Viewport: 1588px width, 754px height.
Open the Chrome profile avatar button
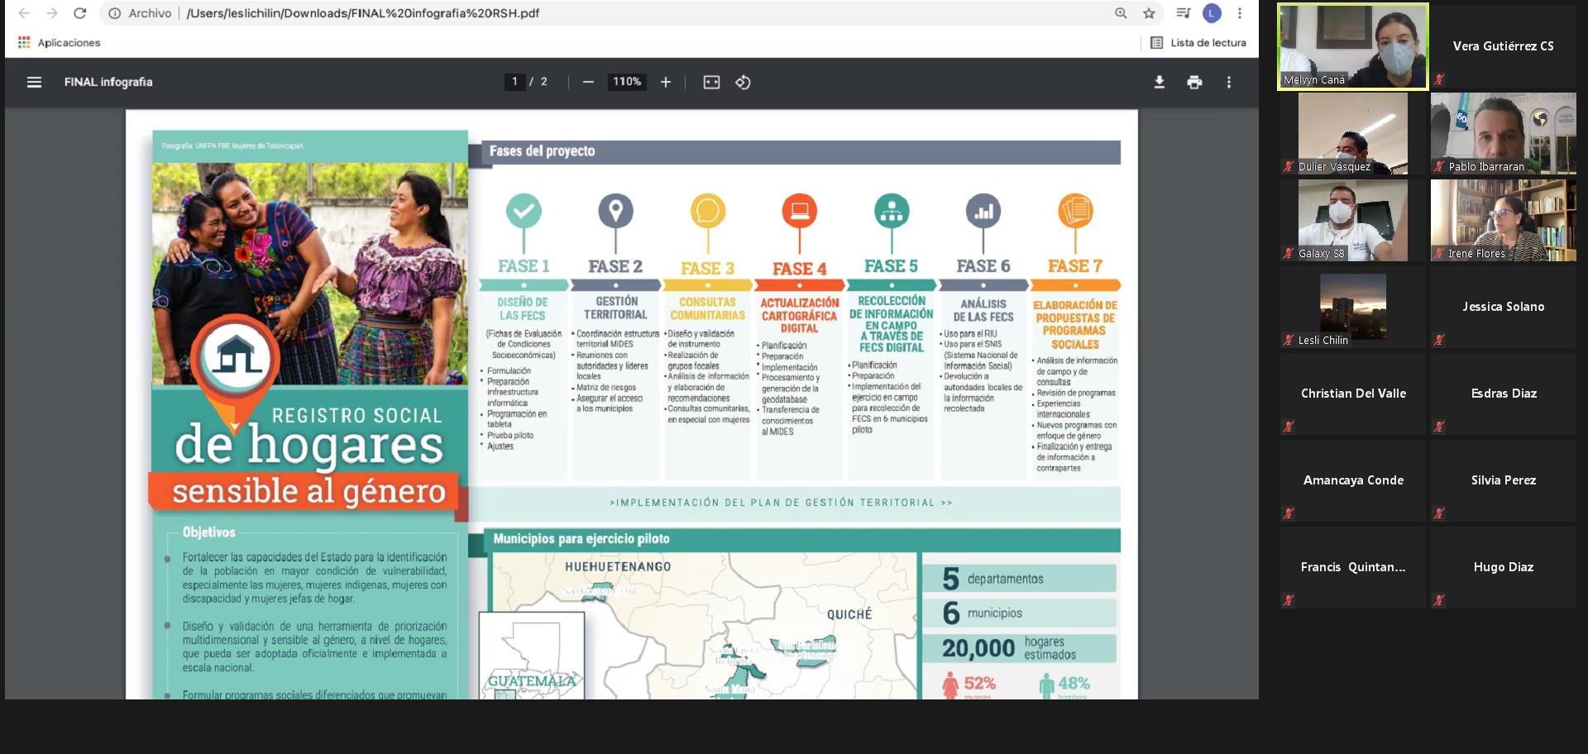coord(1212,13)
